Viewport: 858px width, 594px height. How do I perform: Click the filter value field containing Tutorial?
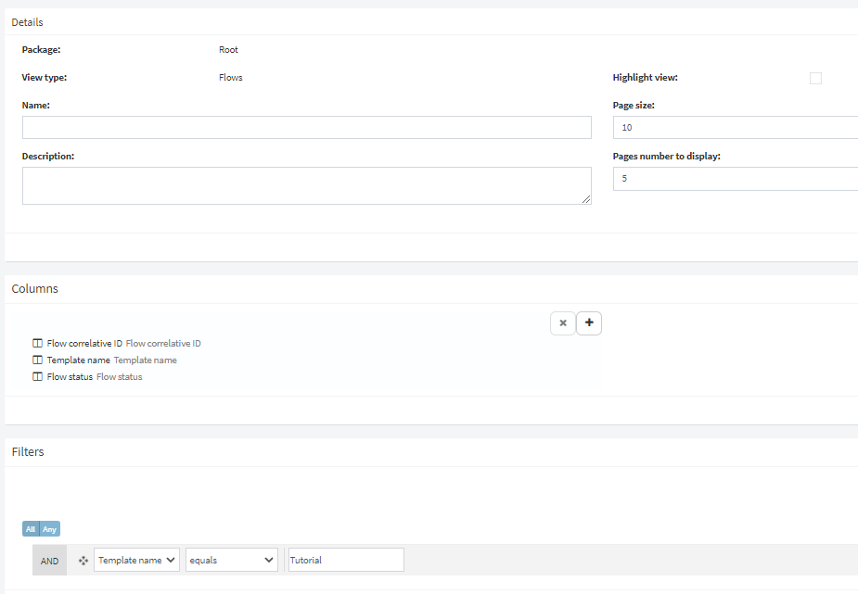(346, 560)
